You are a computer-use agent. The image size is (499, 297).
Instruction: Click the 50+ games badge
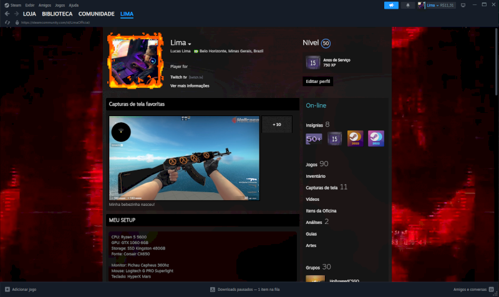click(314, 139)
